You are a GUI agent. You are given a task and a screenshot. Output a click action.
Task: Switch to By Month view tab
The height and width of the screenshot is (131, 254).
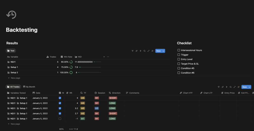[29, 87]
